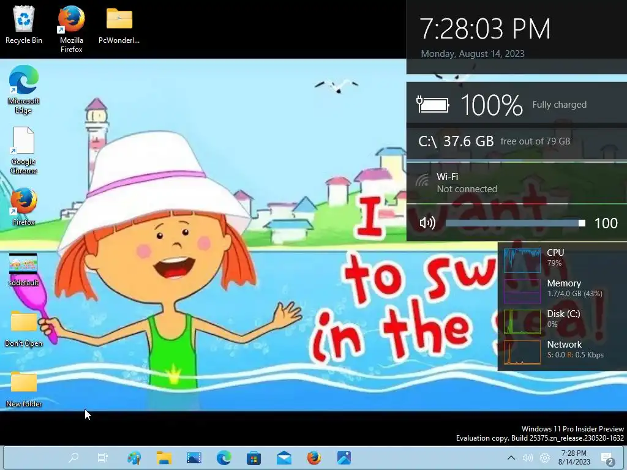Click the volume slider in the widget
The width and height of the screenshot is (627, 470).
click(516, 223)
